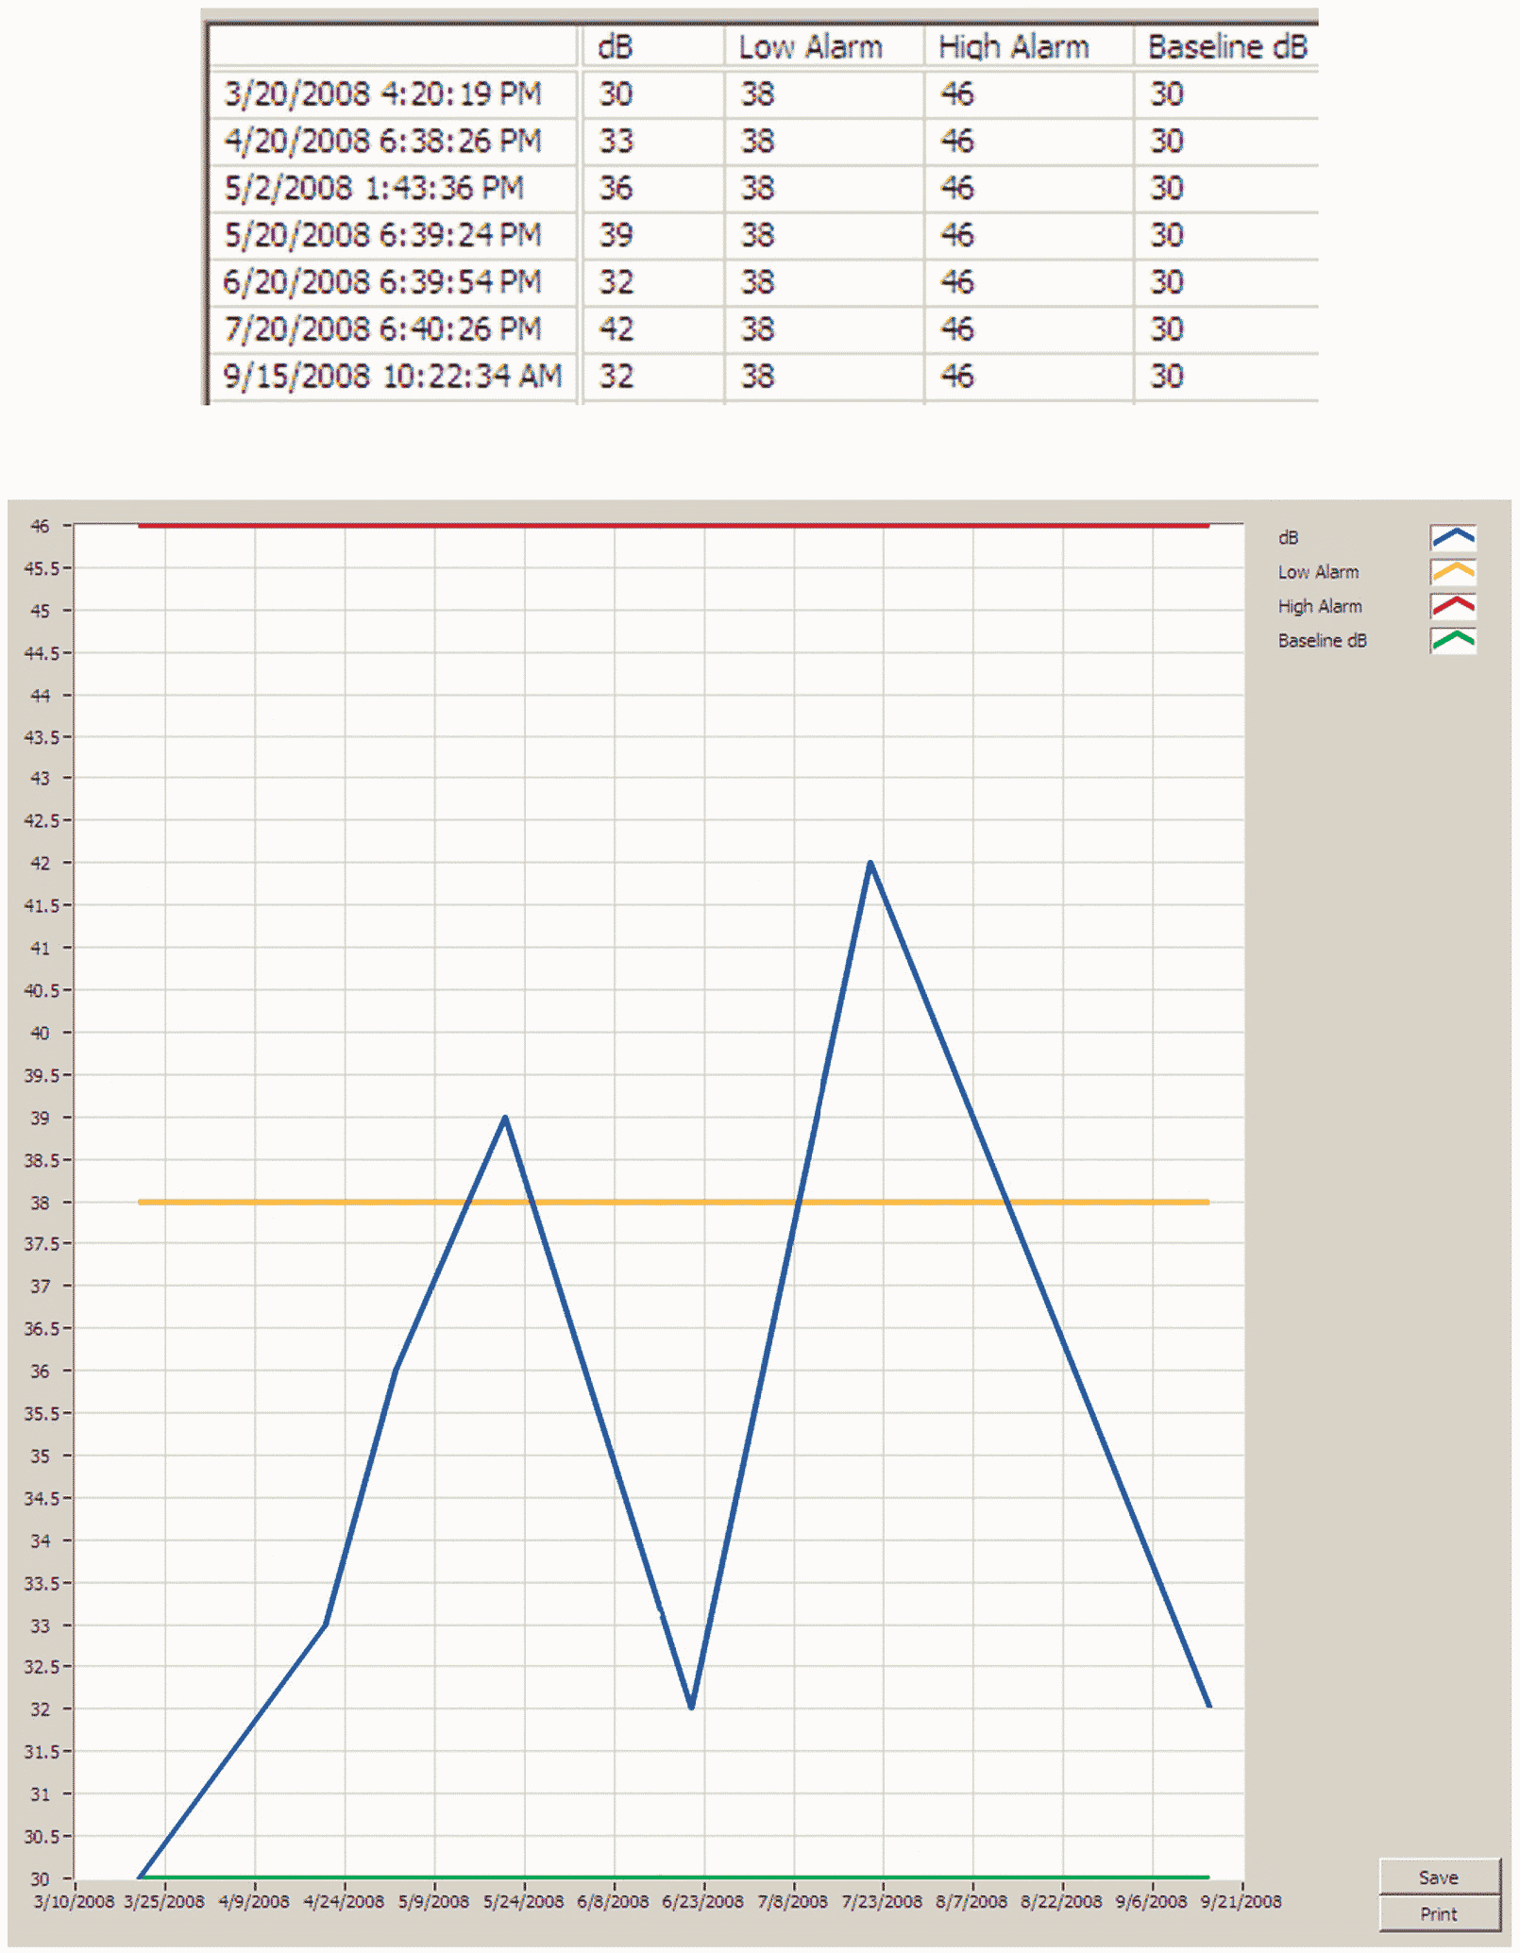Select the 7/20/2008 6:40:26 PM row

point(382,329)
